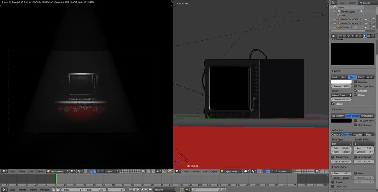378x192 pixels.
Task: Select the No Shadow button
Action: click(338, 116)
